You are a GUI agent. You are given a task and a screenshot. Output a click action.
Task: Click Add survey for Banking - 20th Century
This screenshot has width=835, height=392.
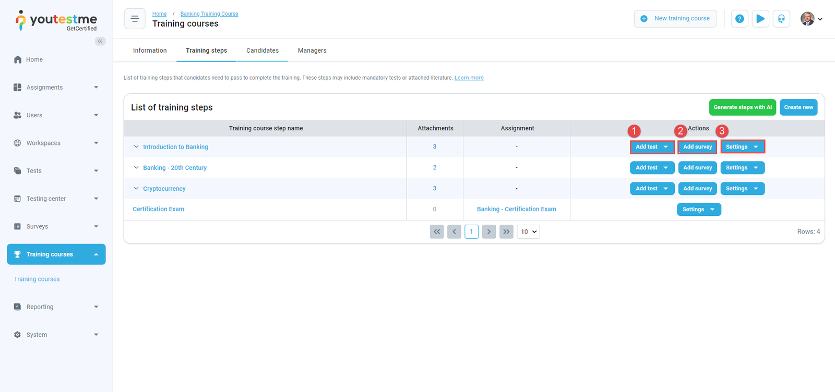click(x=697, y=168)
